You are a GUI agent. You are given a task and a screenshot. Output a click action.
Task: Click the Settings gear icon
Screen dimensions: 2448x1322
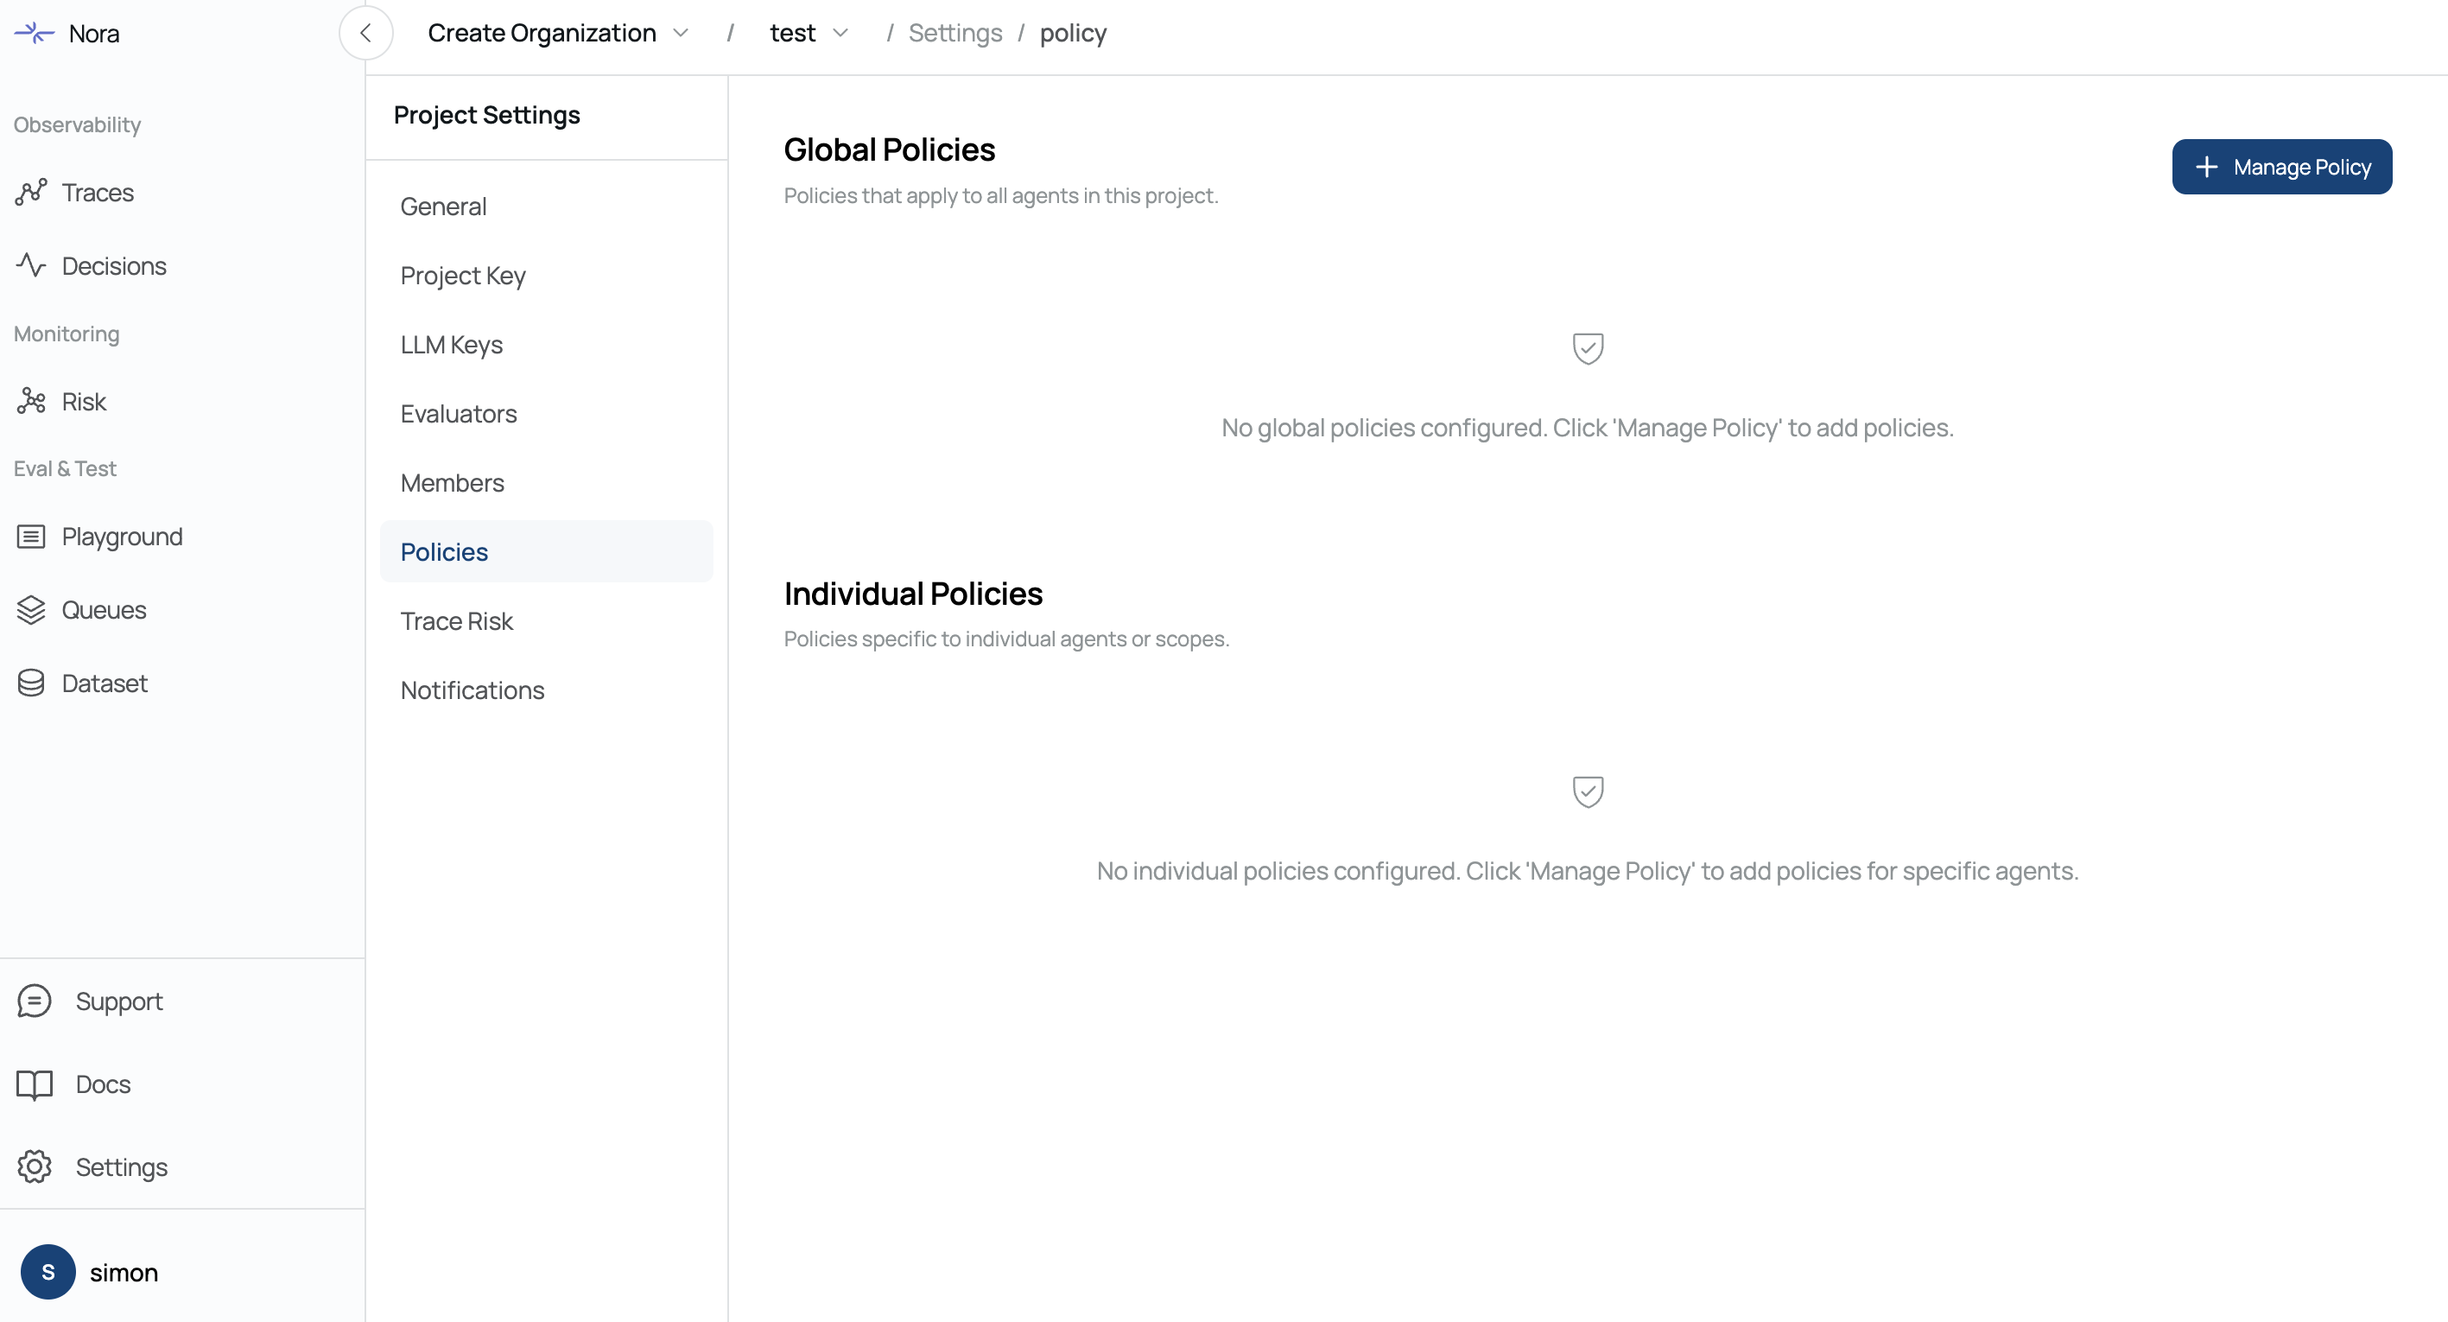click(x=35, y=1167)
